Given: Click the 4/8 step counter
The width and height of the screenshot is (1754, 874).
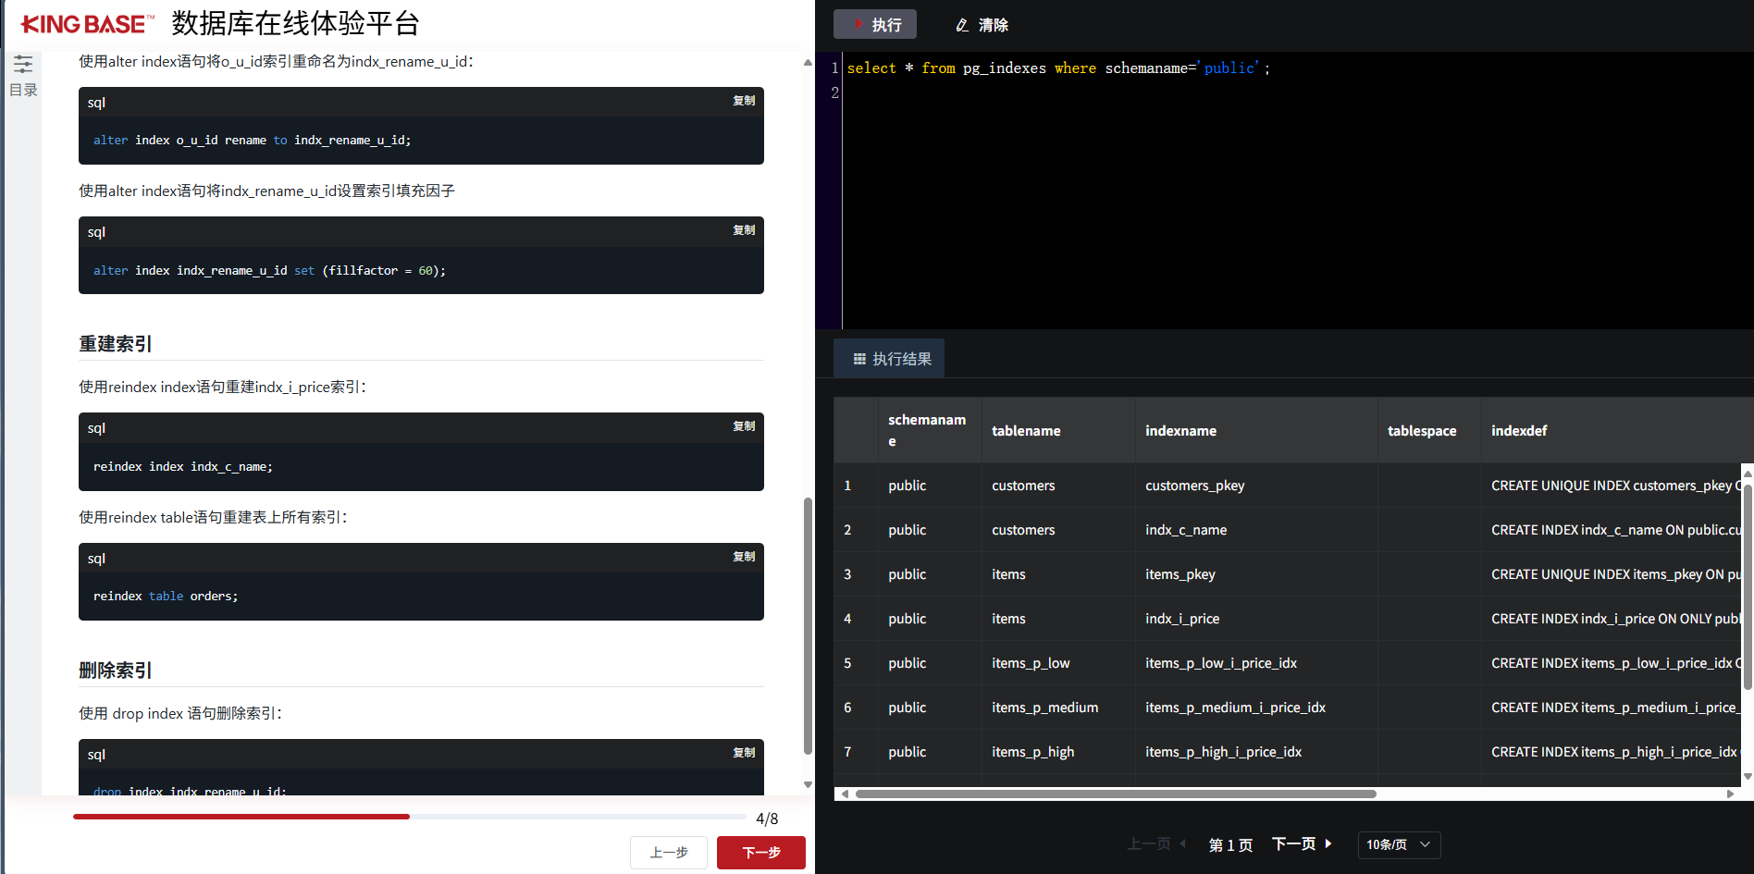Looking at the screenshot, I should point(767,819).
